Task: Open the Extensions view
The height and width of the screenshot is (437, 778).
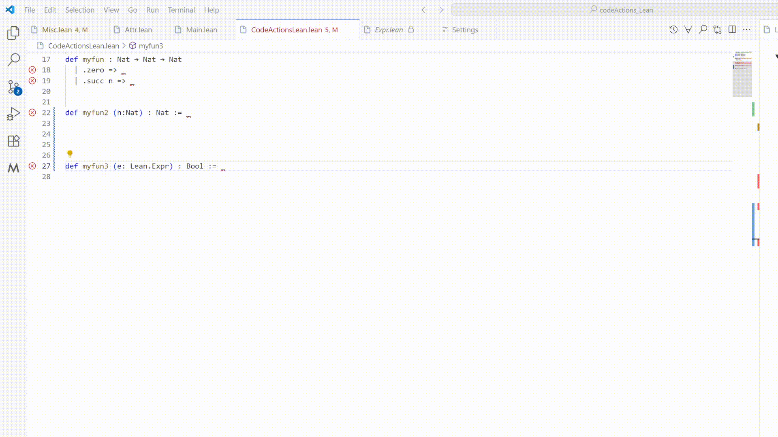Action: (13, 141)
